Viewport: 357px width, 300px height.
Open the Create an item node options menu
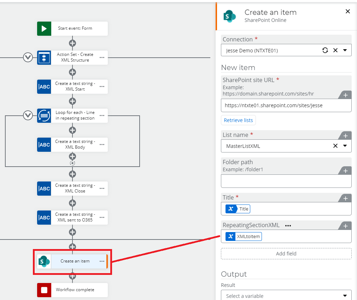102,261
